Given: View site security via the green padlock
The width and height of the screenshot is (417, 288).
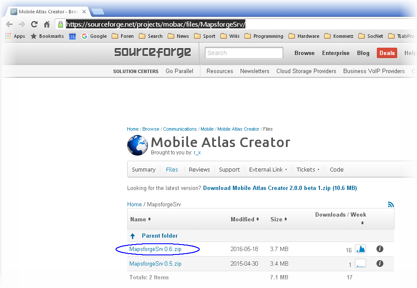Looking at the screenshot, I should click(x=61, y=25).
